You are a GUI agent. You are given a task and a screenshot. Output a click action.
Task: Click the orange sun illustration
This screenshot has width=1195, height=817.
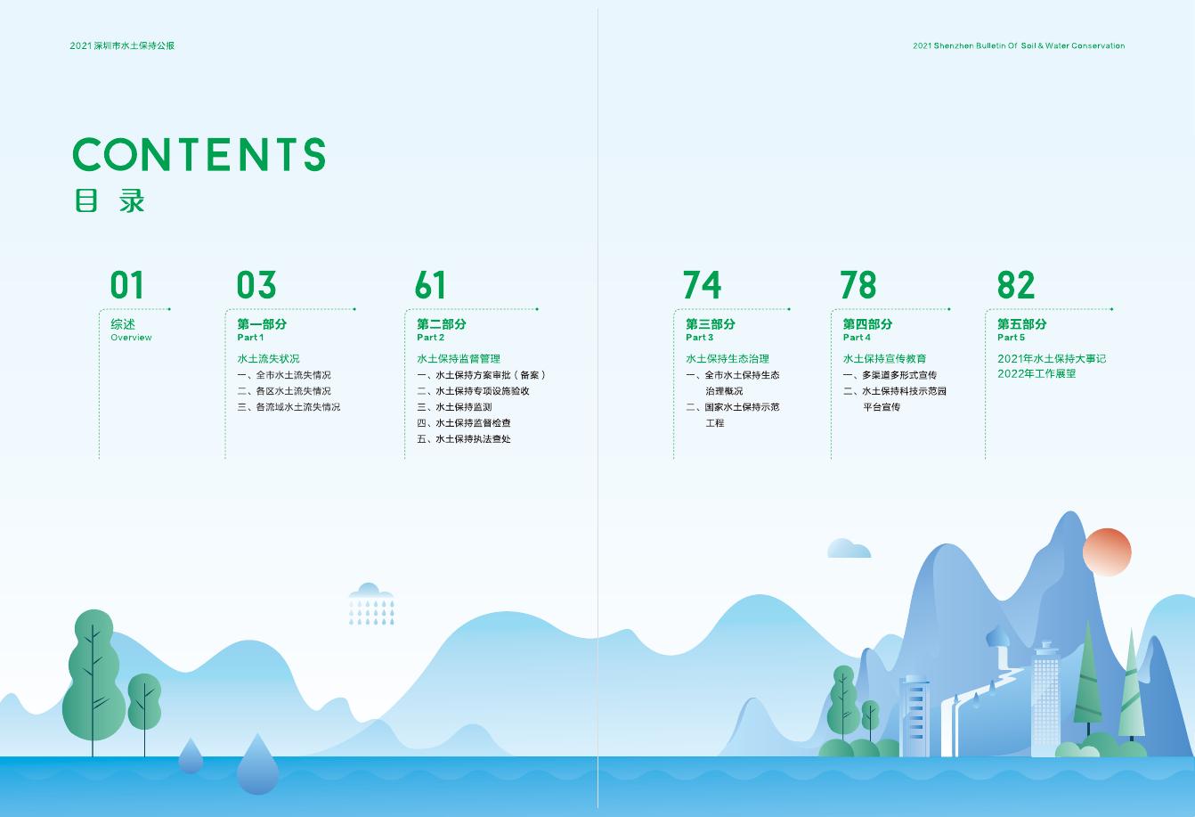(x=1107, y=551)
